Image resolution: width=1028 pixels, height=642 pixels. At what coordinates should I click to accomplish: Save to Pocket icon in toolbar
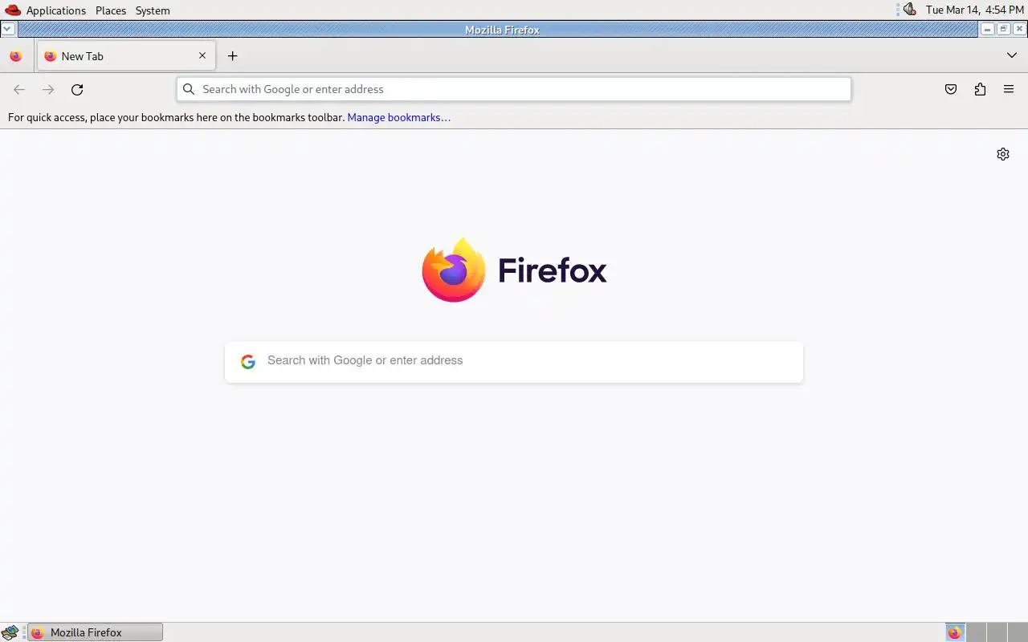tap(951, 90)
